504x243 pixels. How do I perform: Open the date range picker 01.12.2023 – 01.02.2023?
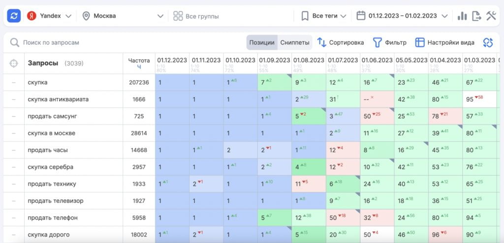click(x=402, y=16)
